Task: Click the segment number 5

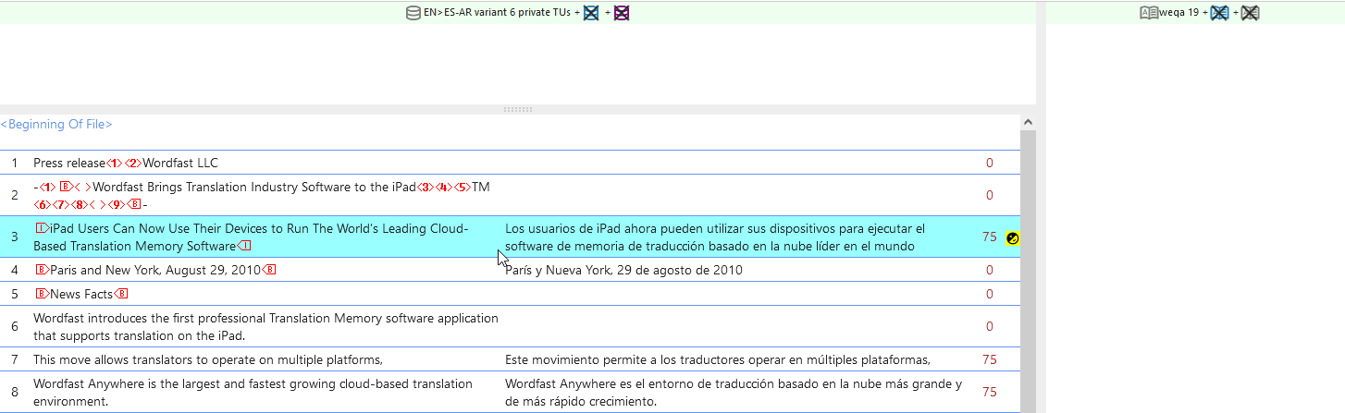Action: [x=15, y=294]
